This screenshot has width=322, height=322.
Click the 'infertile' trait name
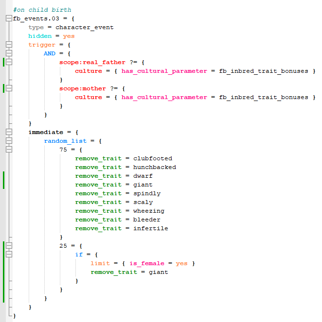(x=151, y=228)
